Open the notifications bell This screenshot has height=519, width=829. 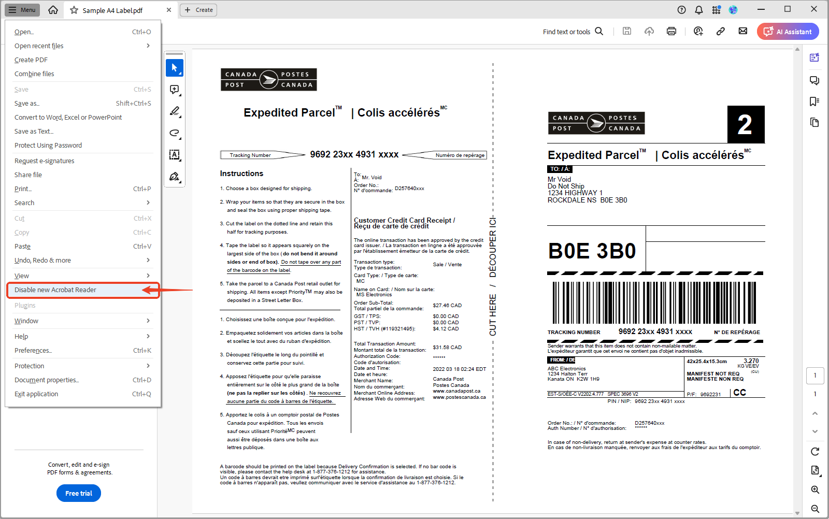pos(699,10)
